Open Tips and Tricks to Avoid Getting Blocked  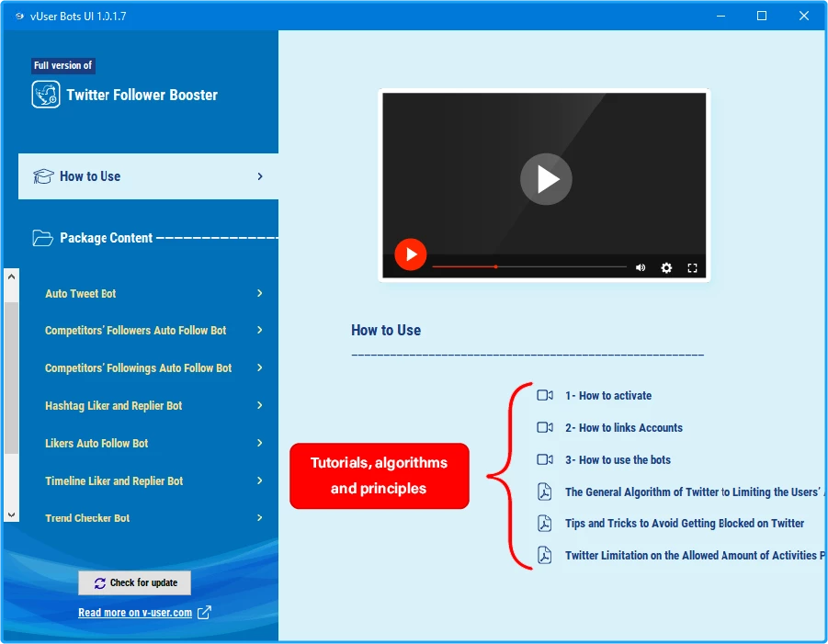point(685,523)
